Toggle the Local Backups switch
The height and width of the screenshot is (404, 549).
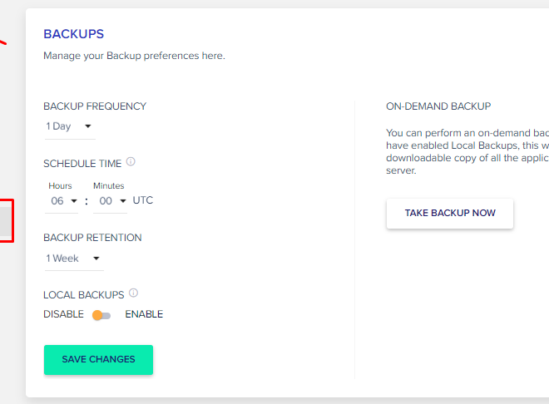tap(101, 316)
